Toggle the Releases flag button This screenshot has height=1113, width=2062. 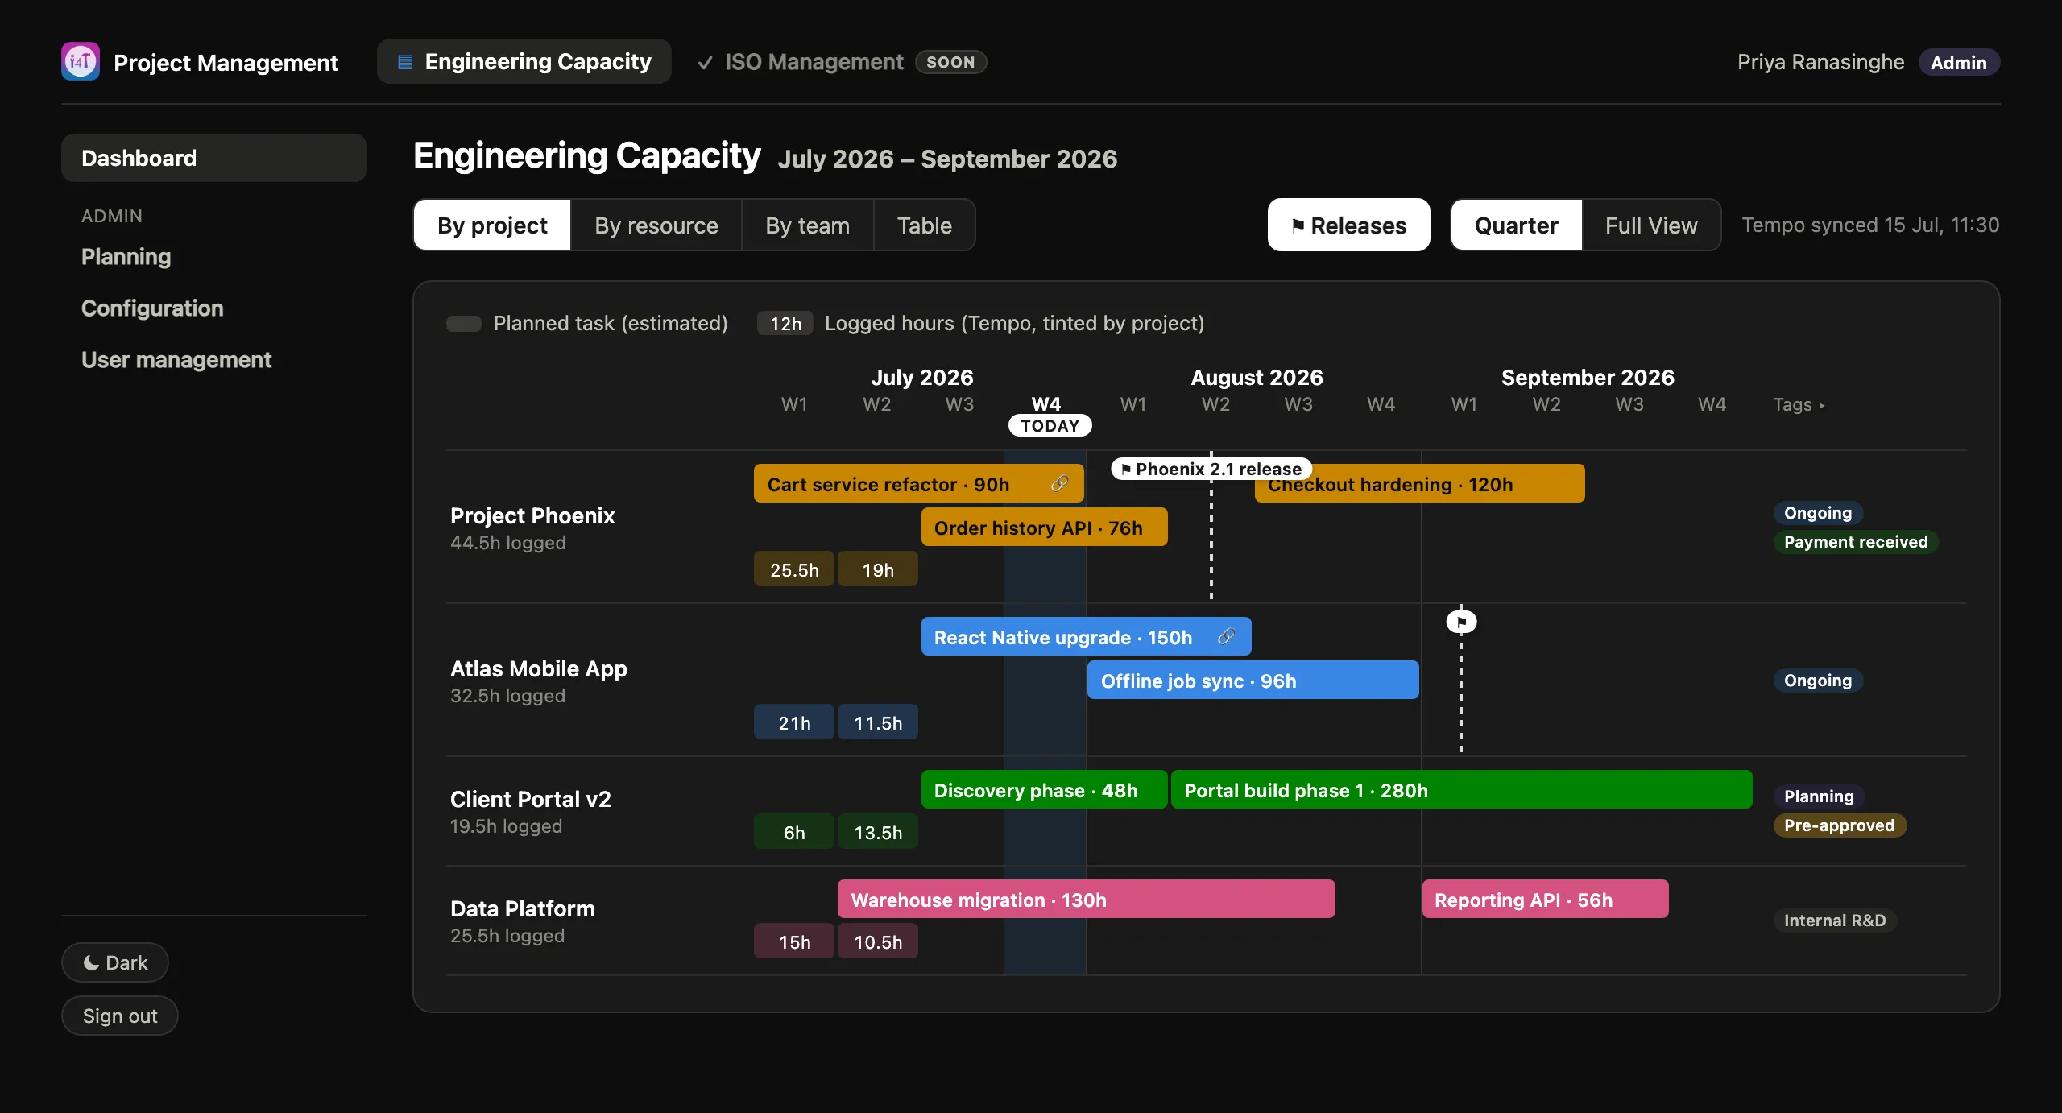[1348, 225]
